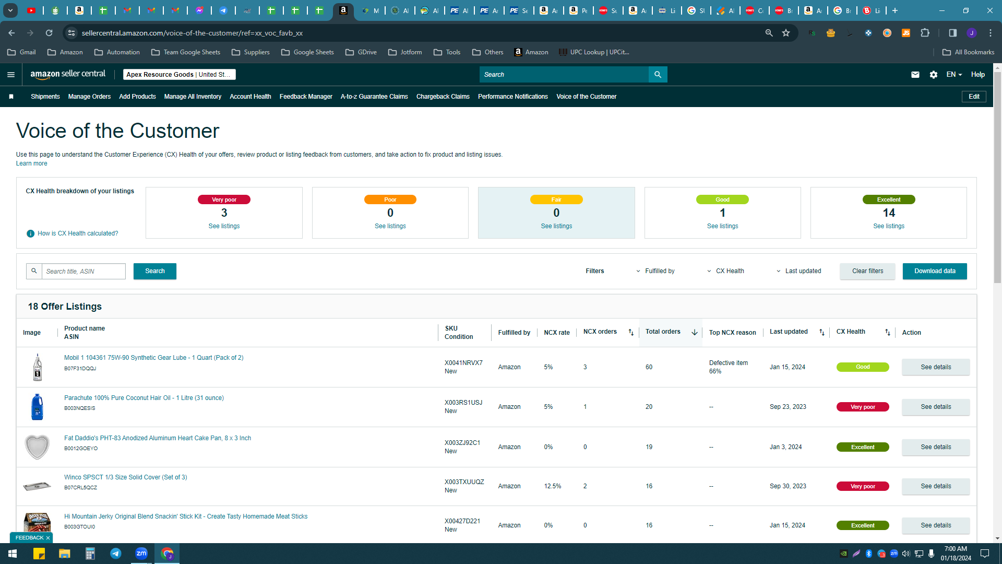Open the Apex Resource Goods account switcher

pos(179,75)
